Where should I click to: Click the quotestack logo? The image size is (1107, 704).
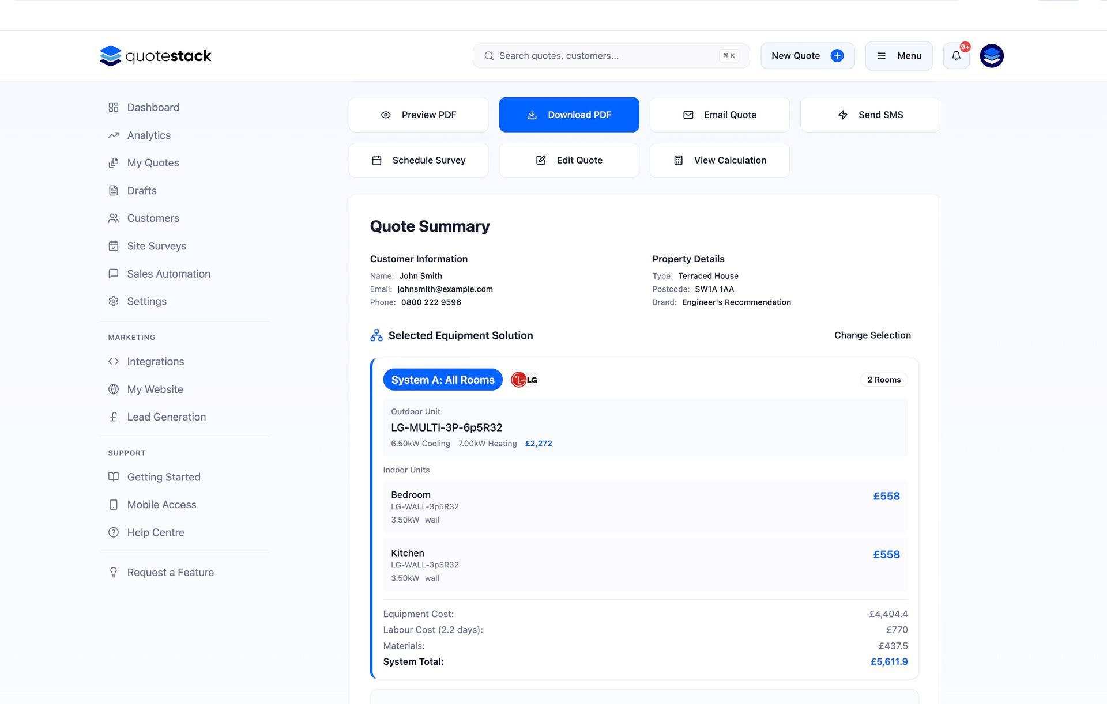[156, 56]
